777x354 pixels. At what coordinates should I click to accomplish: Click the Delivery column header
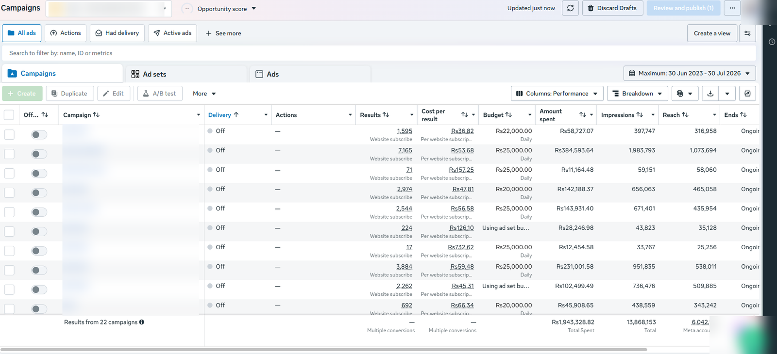223,115
